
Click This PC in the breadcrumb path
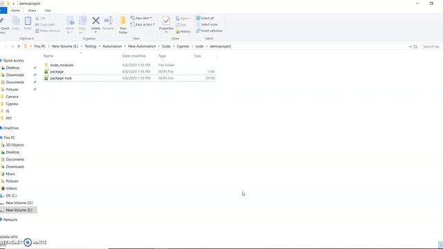click(x=39, y=46)
